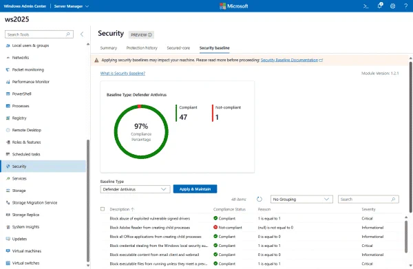Click the System Insights icon
Image resolution: width=413 pixels, height=269 pixels.
[x=8, y=227]
